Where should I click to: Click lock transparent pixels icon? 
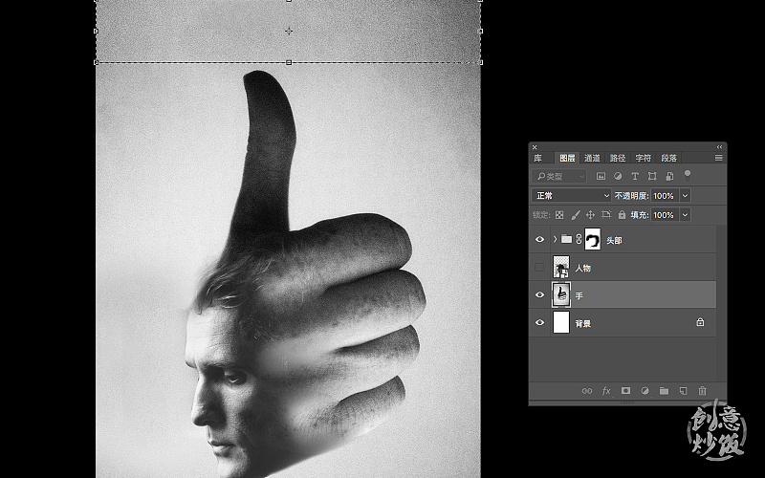560,215
